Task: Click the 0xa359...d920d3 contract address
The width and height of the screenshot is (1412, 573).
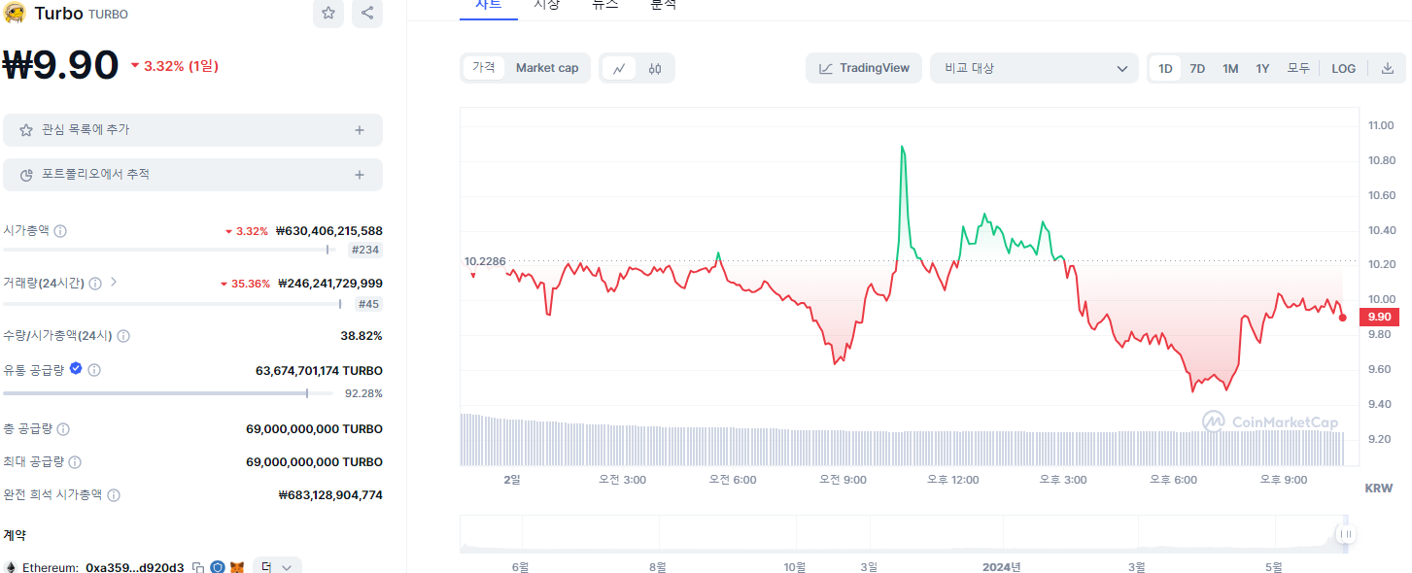Action: pos(134,567)
